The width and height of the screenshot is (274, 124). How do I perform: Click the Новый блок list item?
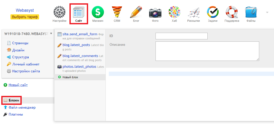pos(80,77)
